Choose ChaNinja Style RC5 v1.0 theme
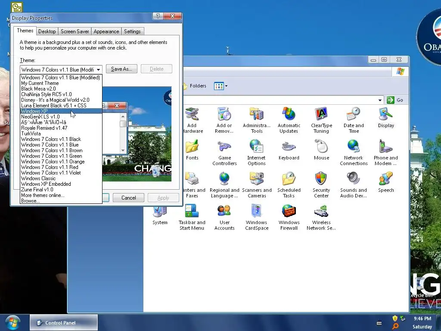Image resolution: width=441 pixels, height=331 pixels. [61, 94]
